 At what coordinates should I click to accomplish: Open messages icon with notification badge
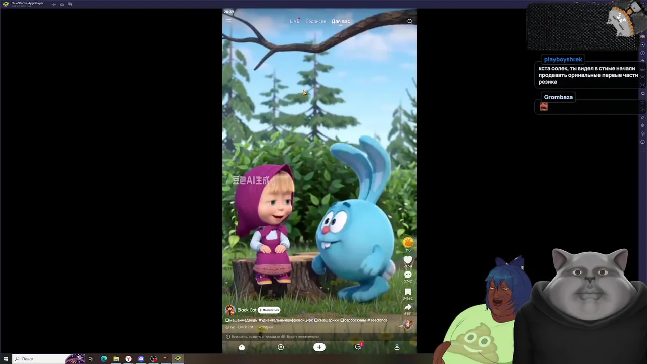click(x=358, y=347)
